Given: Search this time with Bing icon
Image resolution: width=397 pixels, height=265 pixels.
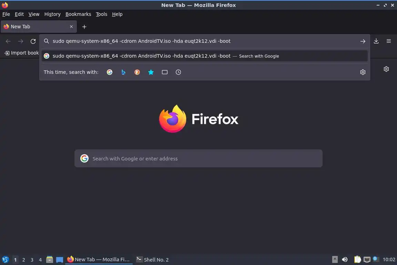Looking at the screenshot, I should coord(123,72).
